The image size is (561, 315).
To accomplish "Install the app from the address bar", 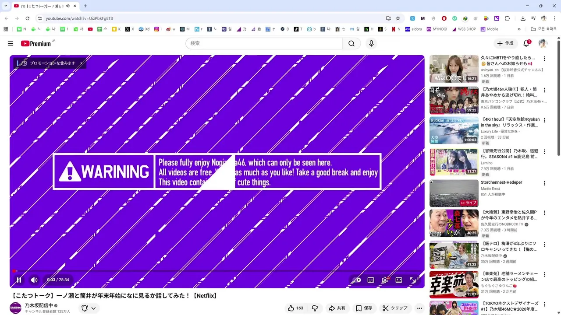I will coord(388,18).
